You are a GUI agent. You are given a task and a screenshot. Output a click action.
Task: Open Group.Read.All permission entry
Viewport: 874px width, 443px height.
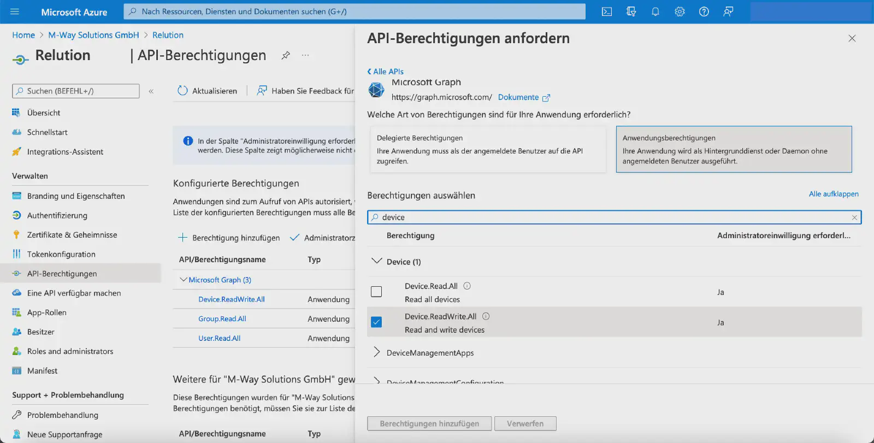[x=222, y=319]
